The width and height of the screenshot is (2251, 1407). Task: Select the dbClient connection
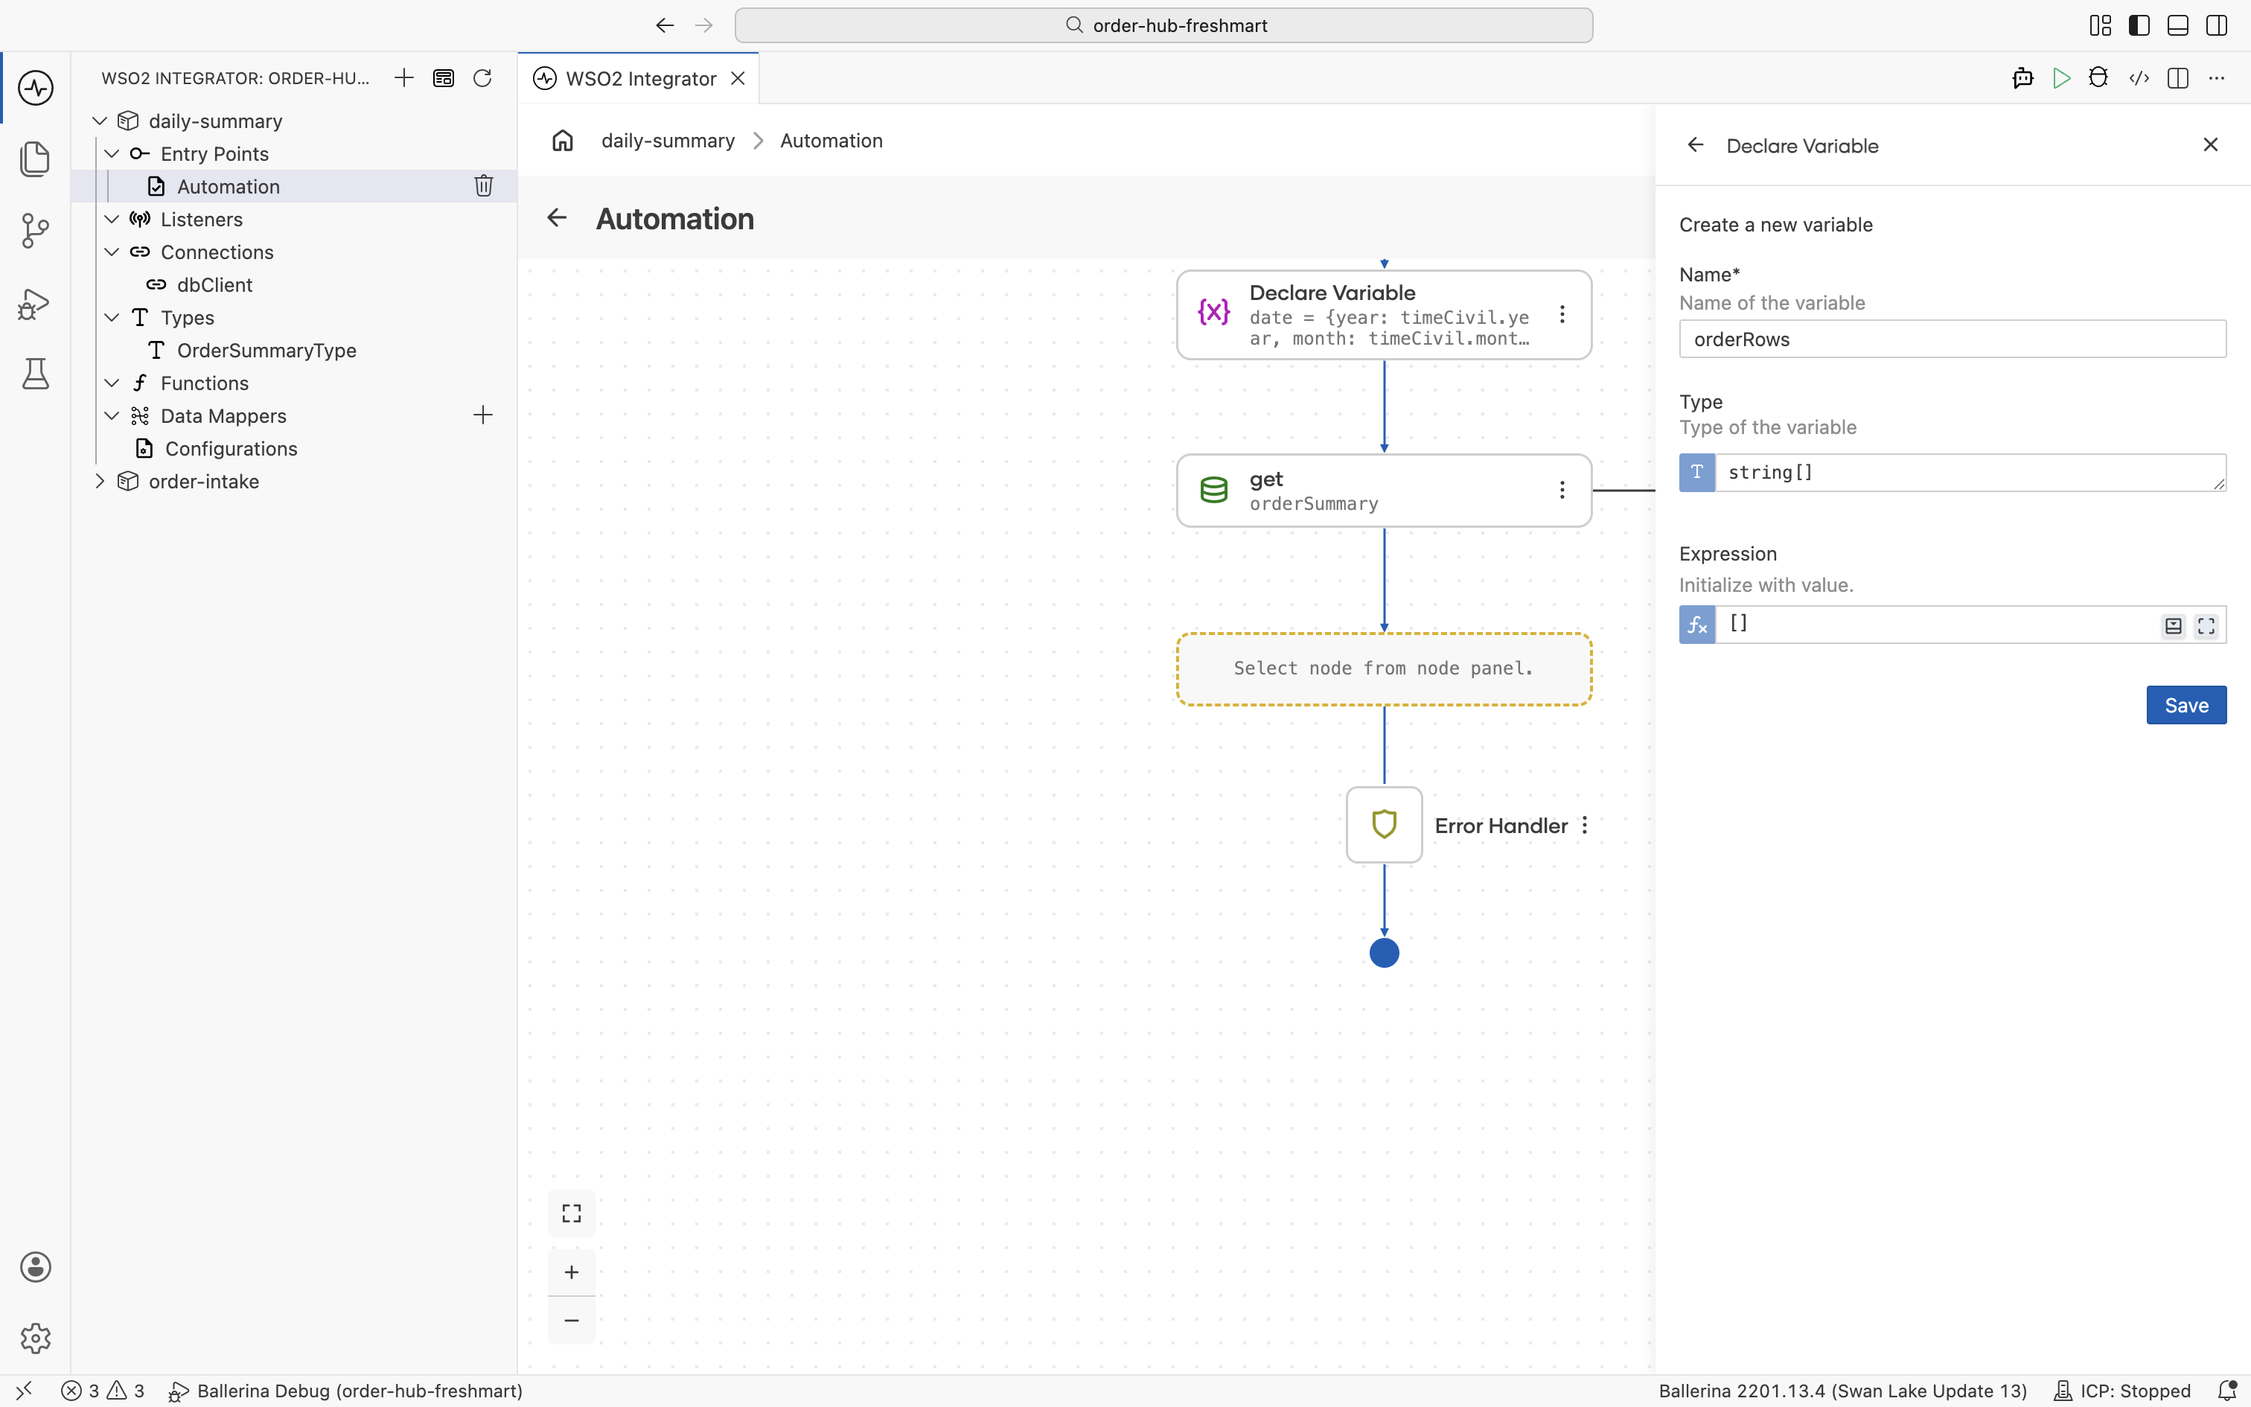tap(214, 284)
